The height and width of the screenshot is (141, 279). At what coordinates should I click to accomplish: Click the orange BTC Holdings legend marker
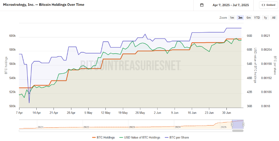click(94, 137)
